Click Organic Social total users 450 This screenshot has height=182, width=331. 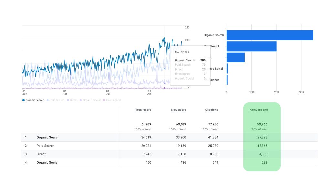pyautogui.click(x=148, y=162)
